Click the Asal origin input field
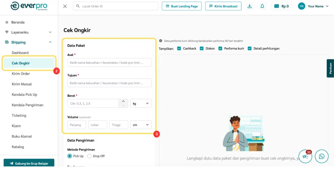The width and height of the screenshot is (334, 188). (109, 62)
